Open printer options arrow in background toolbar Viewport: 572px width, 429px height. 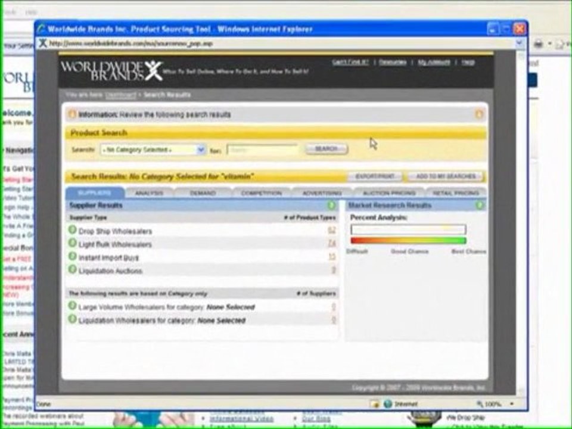549,44
